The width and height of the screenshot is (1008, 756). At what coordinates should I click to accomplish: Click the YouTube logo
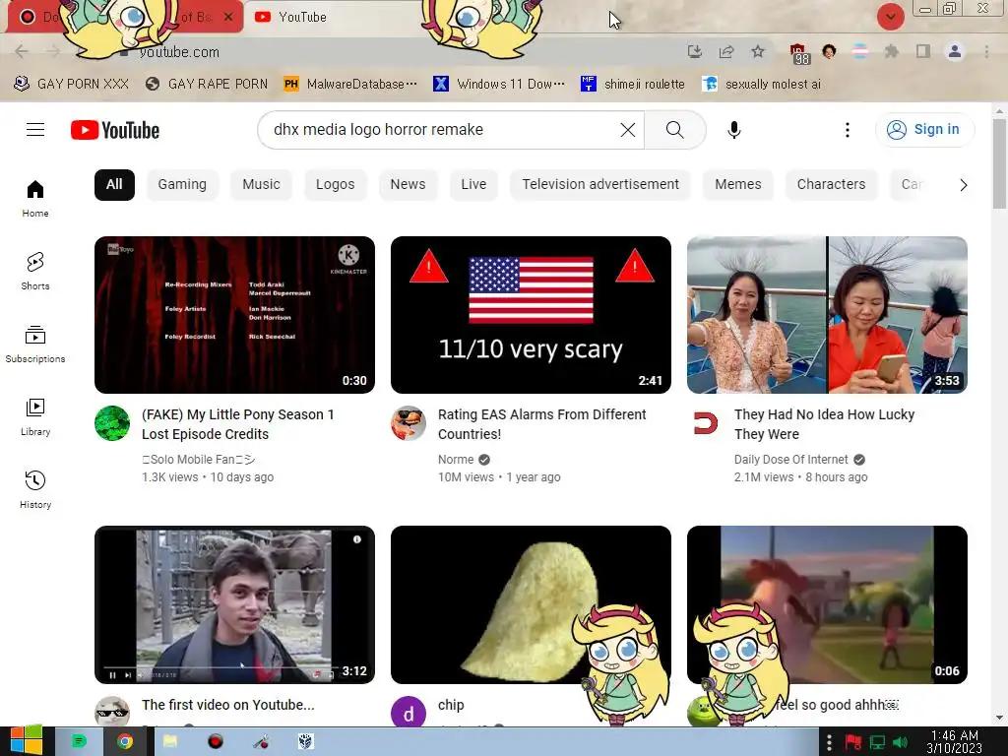[x=115, y=130]
